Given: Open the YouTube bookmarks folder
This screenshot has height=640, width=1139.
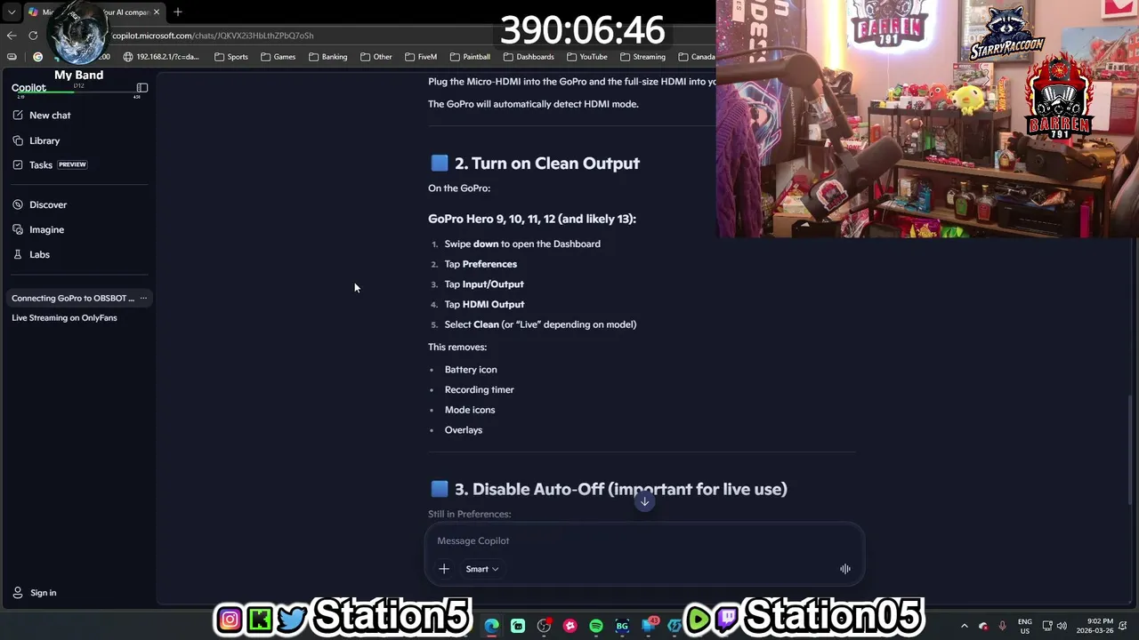Looking at the screenshot, I should pos(587,57).
